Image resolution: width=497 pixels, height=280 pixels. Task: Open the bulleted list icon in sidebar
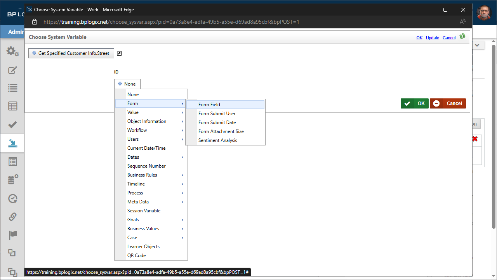point(12,88)
